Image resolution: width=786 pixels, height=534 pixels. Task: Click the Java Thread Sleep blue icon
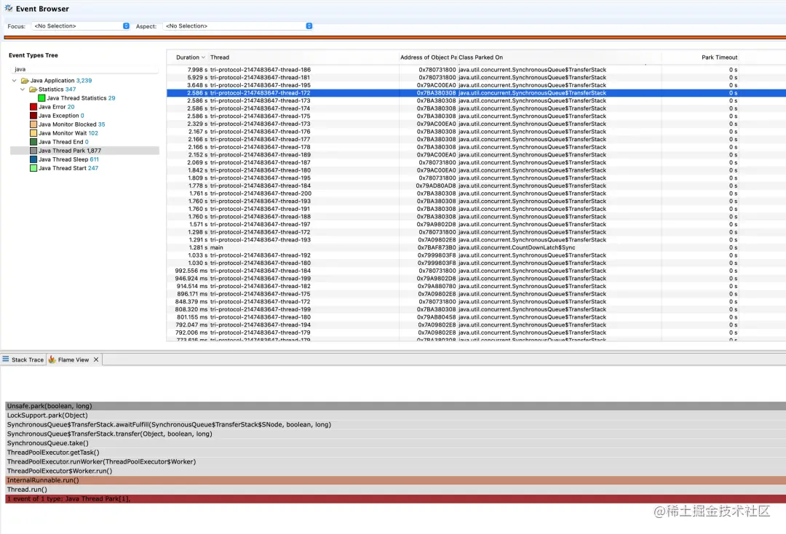click(33, 160)
